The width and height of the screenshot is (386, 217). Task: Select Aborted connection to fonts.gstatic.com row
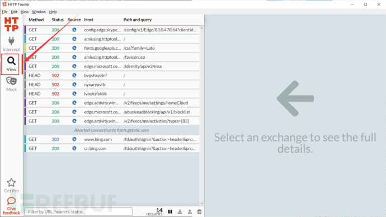(x=111, y=130)
